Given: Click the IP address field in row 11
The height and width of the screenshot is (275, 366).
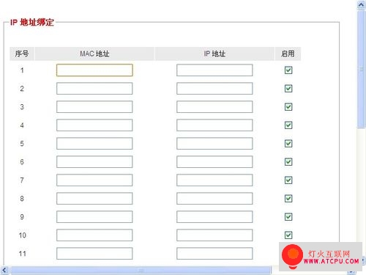Looking at the screenshot, I should (x=214, y=254).
